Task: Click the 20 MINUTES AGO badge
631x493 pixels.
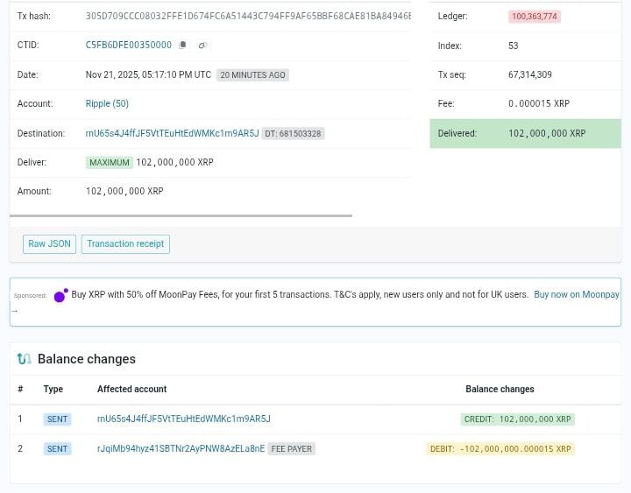Action: [253, 75]
